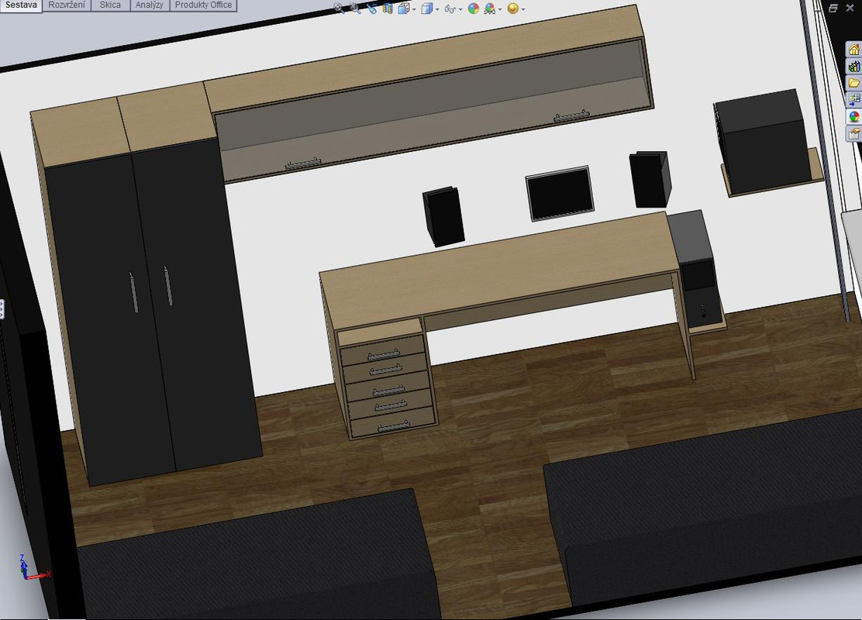Click the Apply Scene icon

[x=489, y=9]
